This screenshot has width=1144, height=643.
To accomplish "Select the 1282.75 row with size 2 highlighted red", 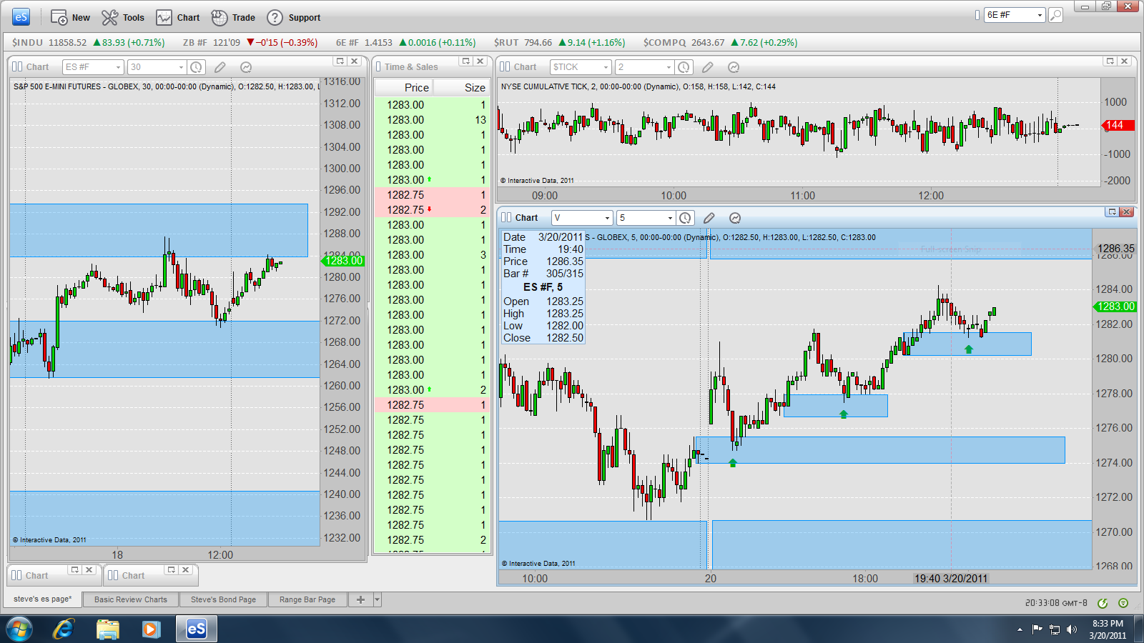I will click(x=432, y=210).
